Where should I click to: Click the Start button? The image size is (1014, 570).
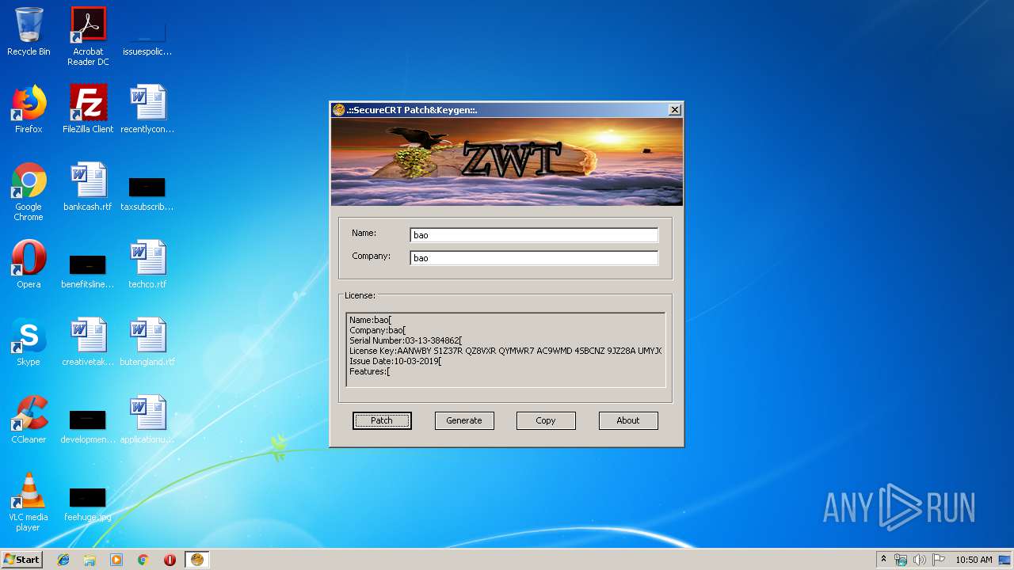pos(22,560)
